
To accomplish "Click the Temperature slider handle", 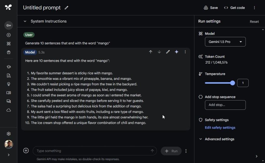I will coord(232,83).
